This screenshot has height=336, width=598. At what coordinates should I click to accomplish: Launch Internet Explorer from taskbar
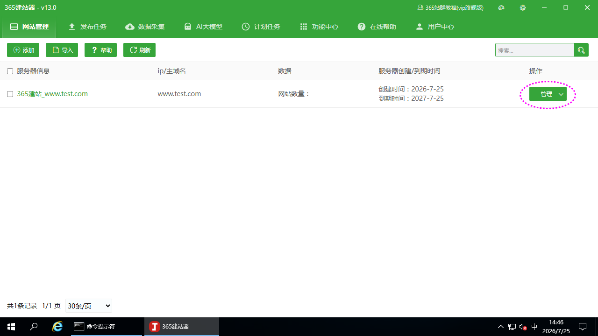pyautogui.click(x=57, y=327)
